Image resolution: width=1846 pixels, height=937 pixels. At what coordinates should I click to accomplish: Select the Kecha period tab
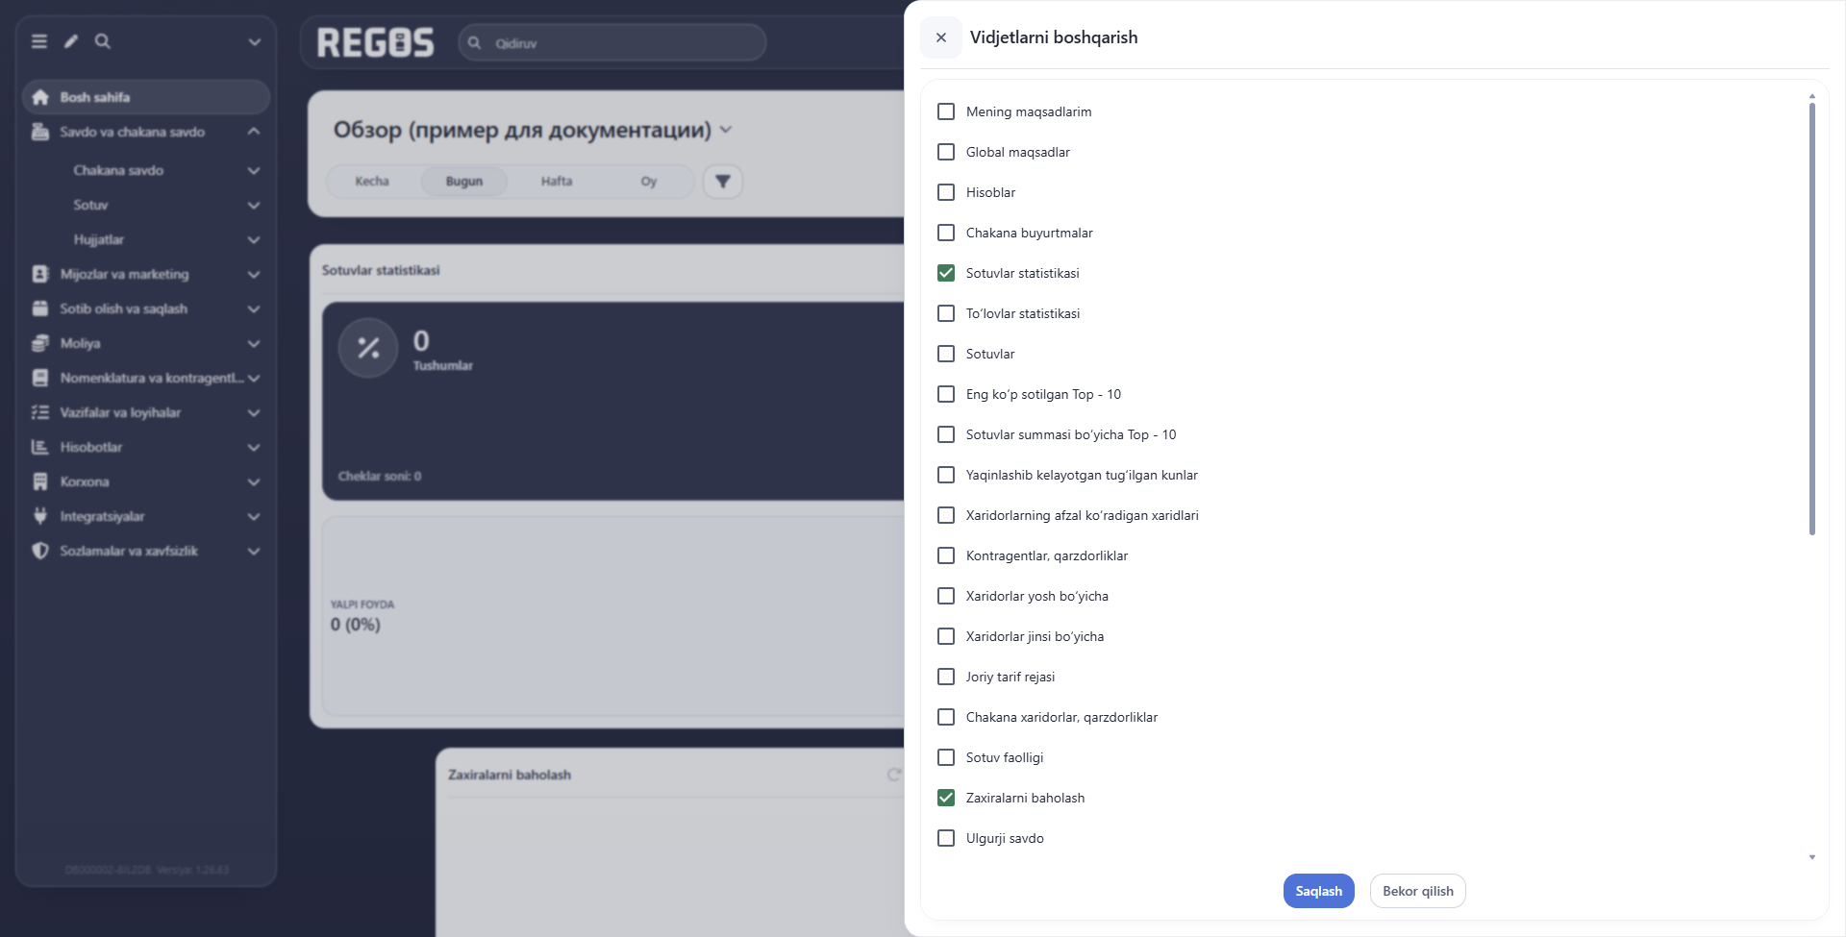(x=372, y=181)
